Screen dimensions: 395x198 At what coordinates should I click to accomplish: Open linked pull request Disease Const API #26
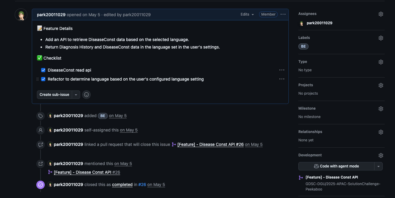tap(210, 144)
